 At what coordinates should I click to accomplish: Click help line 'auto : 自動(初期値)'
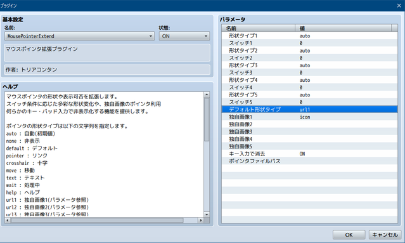point(30,134)
